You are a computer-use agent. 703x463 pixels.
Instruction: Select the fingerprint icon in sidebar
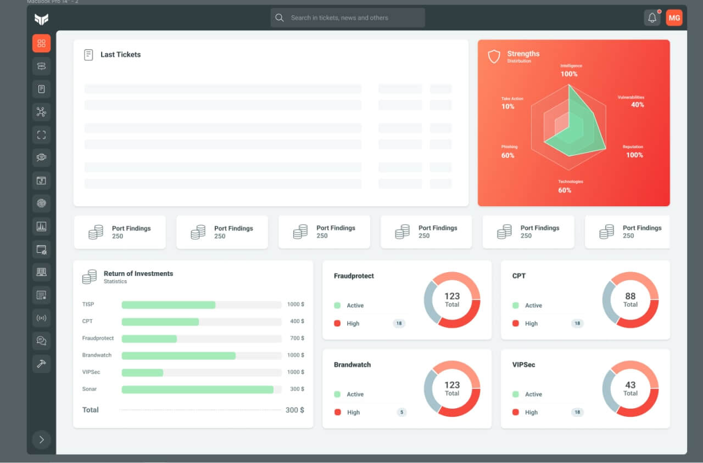[x=41, y=204]
